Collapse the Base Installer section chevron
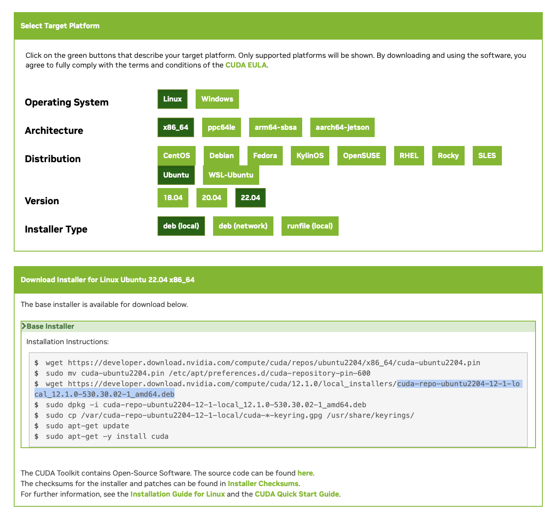Screen dimensions: 559x516 point(24,326)
